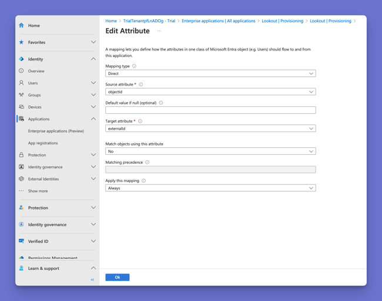Click the Show more ellipsis icon
This screenshot has height=301, width=382.
coord(21,191)
